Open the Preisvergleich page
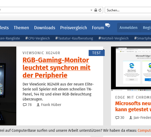Viewport: 151px width, 137px height. [74, 28]
